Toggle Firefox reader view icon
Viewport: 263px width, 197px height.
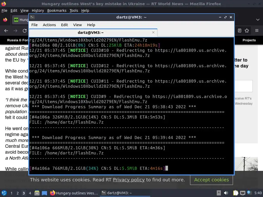click(240, 31)
